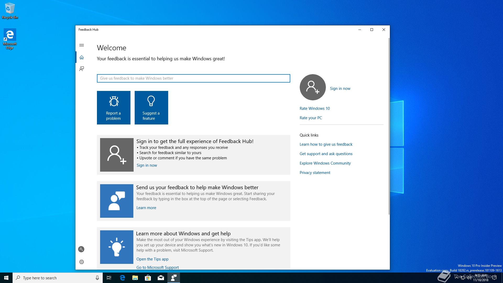Screen dimensions: 503x283
Task: Open Explore Windows Community link
Action: tap(325, 163)
